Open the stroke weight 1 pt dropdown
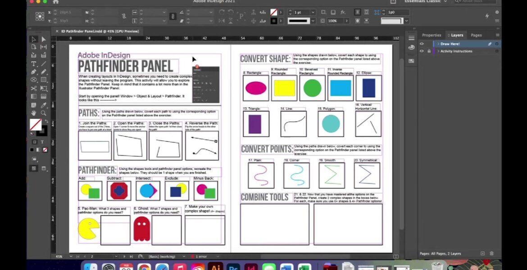This screenshot has height=270, width=527. pyautogui.click(x=313, y=12)
